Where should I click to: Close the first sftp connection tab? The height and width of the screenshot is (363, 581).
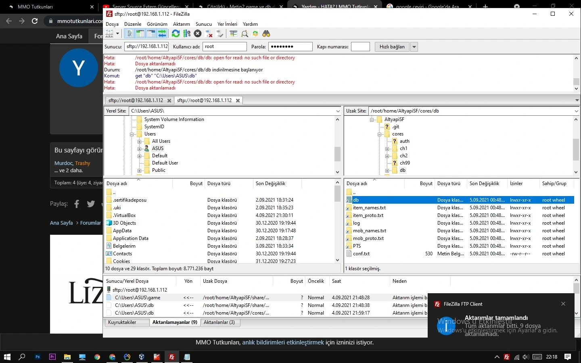[x=169, y=100]
